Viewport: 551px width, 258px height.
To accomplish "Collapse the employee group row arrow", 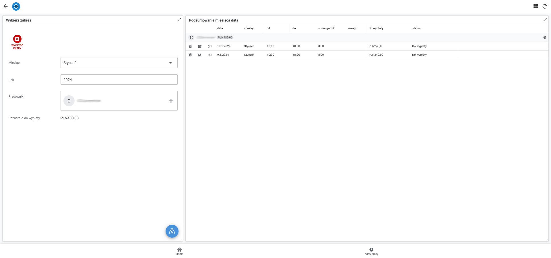I will coord(545,38).
